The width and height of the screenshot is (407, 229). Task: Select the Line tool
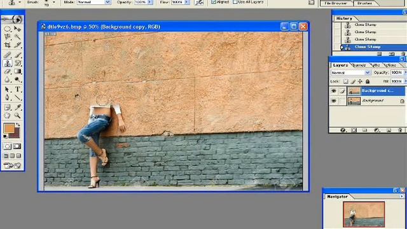(17, 97)
